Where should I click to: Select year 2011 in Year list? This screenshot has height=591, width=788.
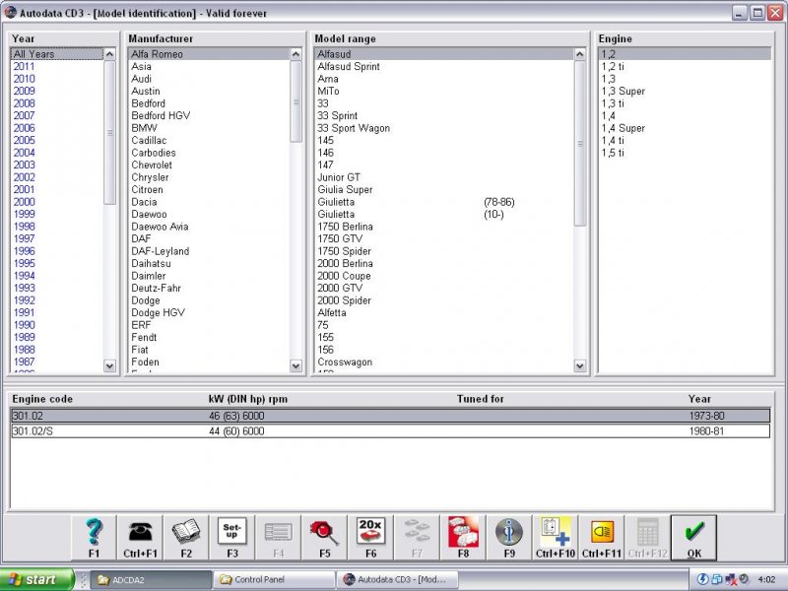pos(56,66)
